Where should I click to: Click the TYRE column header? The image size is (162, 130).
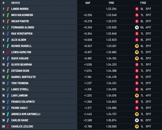[x=143, y=3]
